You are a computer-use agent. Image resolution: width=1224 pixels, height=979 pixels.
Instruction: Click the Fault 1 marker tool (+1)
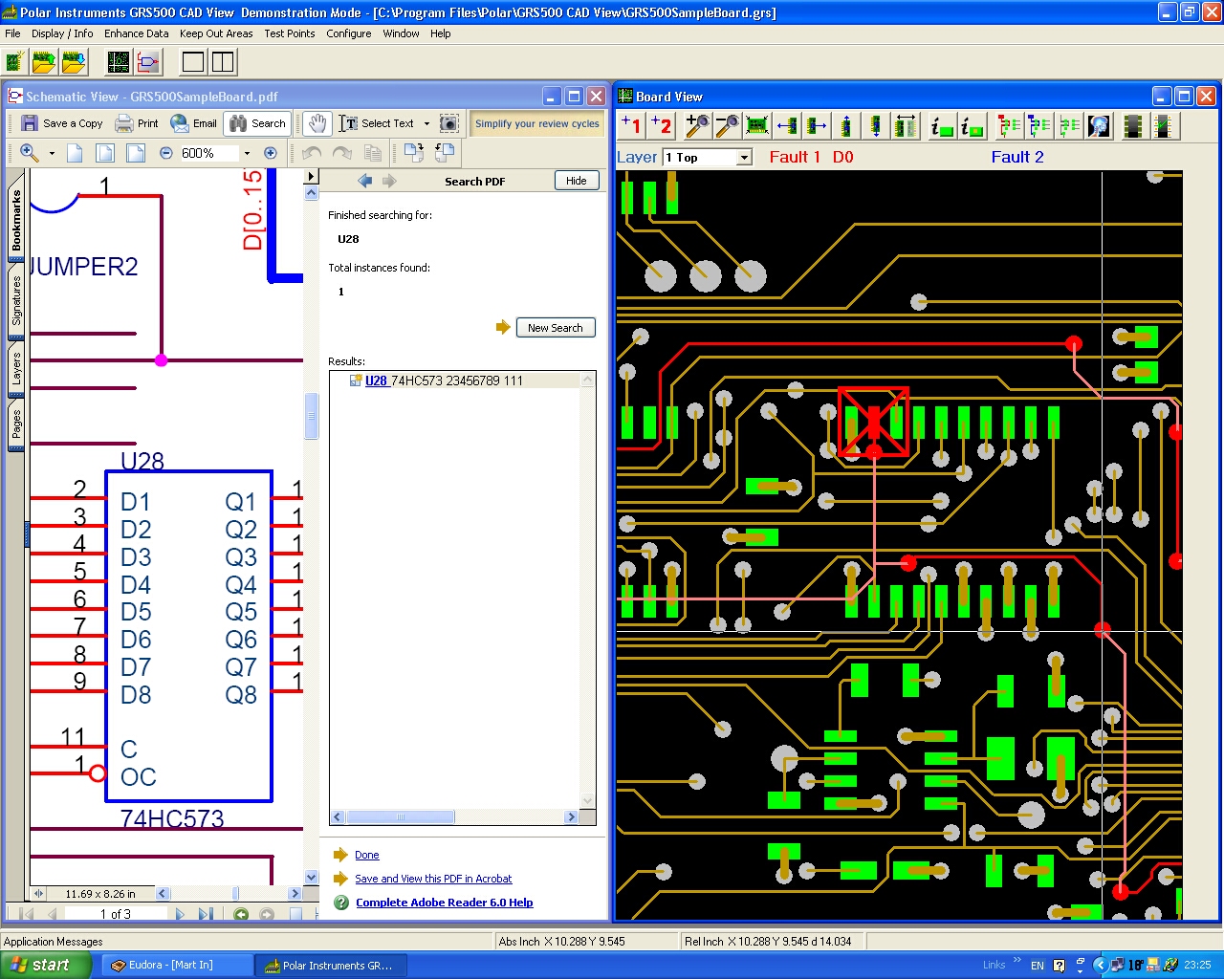[x=631, y=125]
